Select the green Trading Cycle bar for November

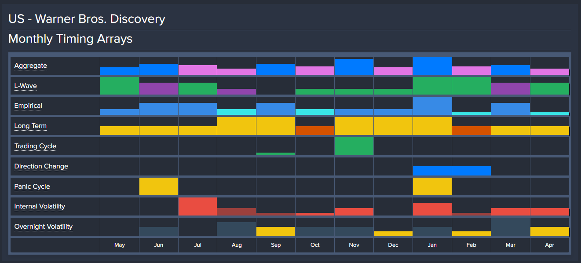pos(354,146)
